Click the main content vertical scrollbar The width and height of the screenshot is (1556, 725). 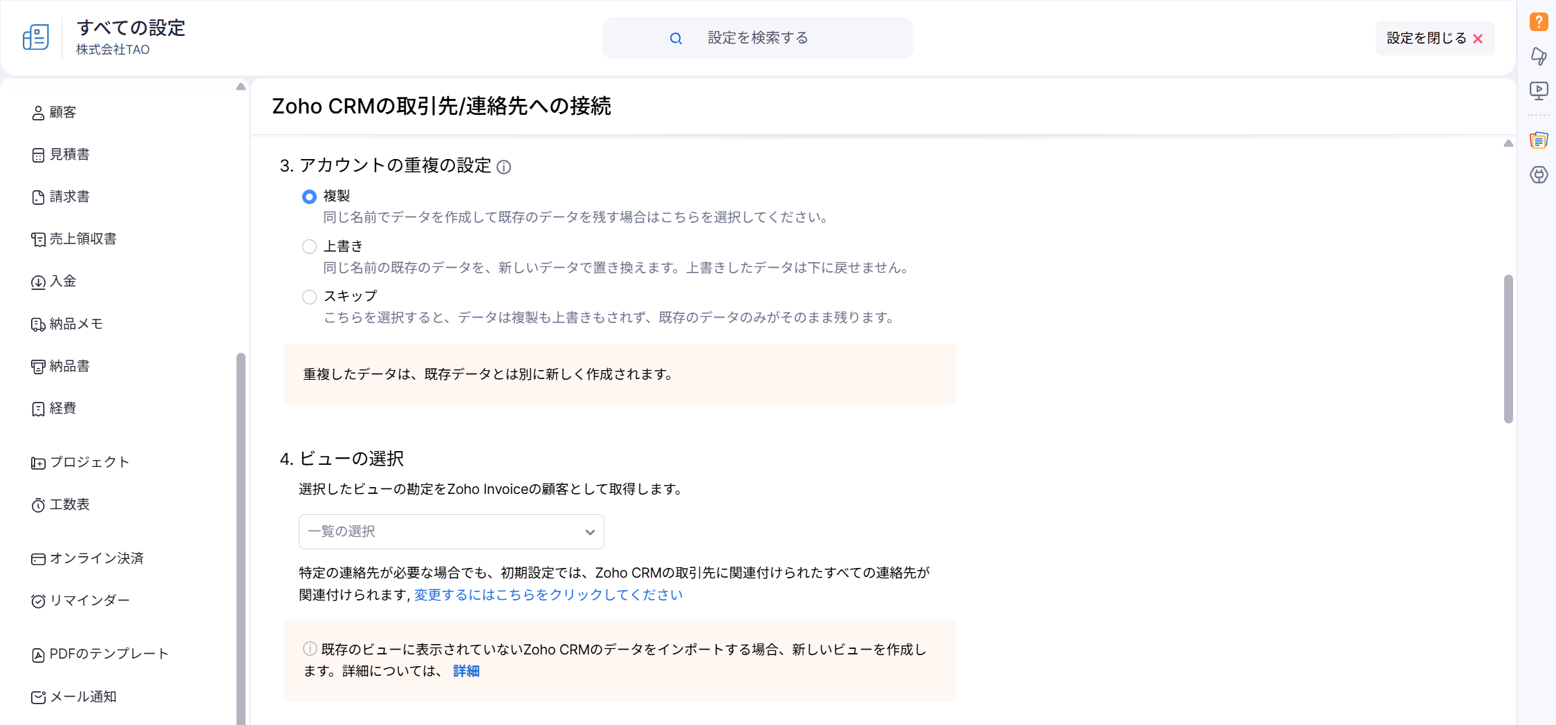1508,348
